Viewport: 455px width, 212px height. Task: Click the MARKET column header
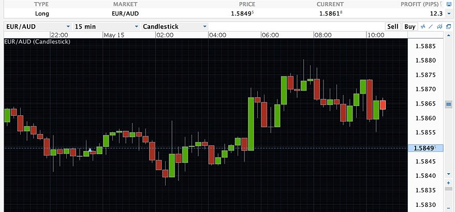pos(125,4)
